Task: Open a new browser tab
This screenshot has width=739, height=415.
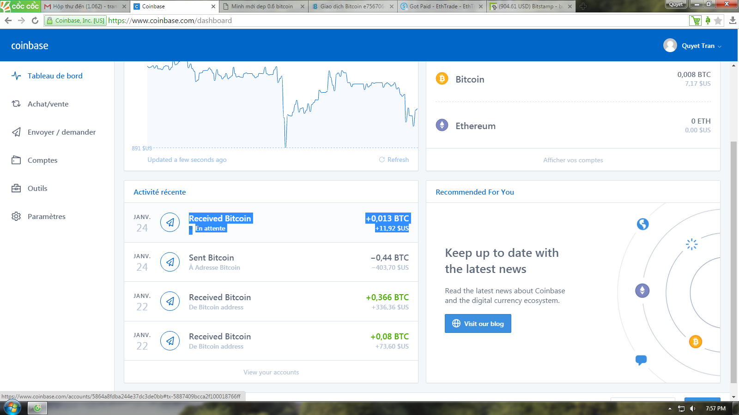Action: pyautogui.click(x=583, y=6)
